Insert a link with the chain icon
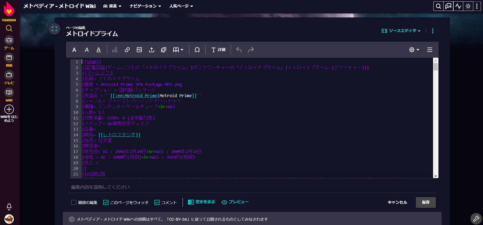 click(x=127, y=50)
